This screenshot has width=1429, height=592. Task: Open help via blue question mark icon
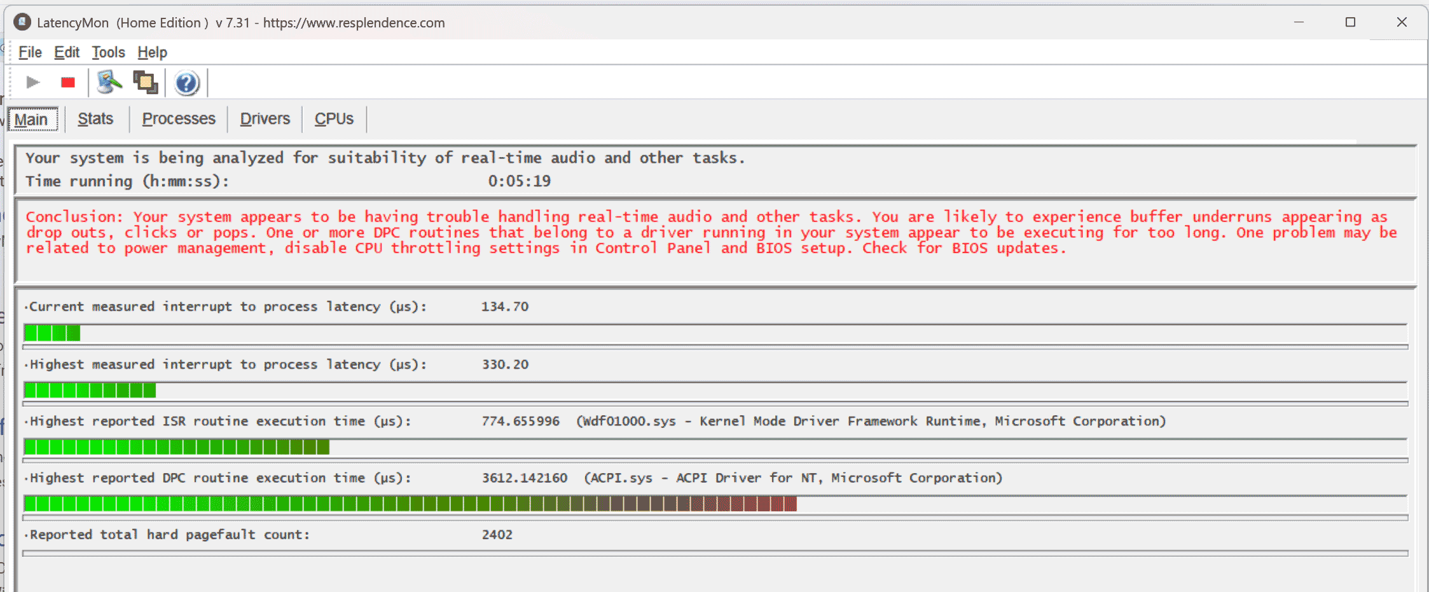pyautogui.click(x=187, y=83)
